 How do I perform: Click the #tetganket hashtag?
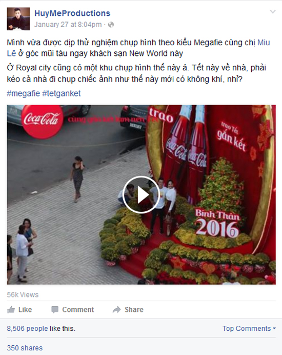[62, 93]
